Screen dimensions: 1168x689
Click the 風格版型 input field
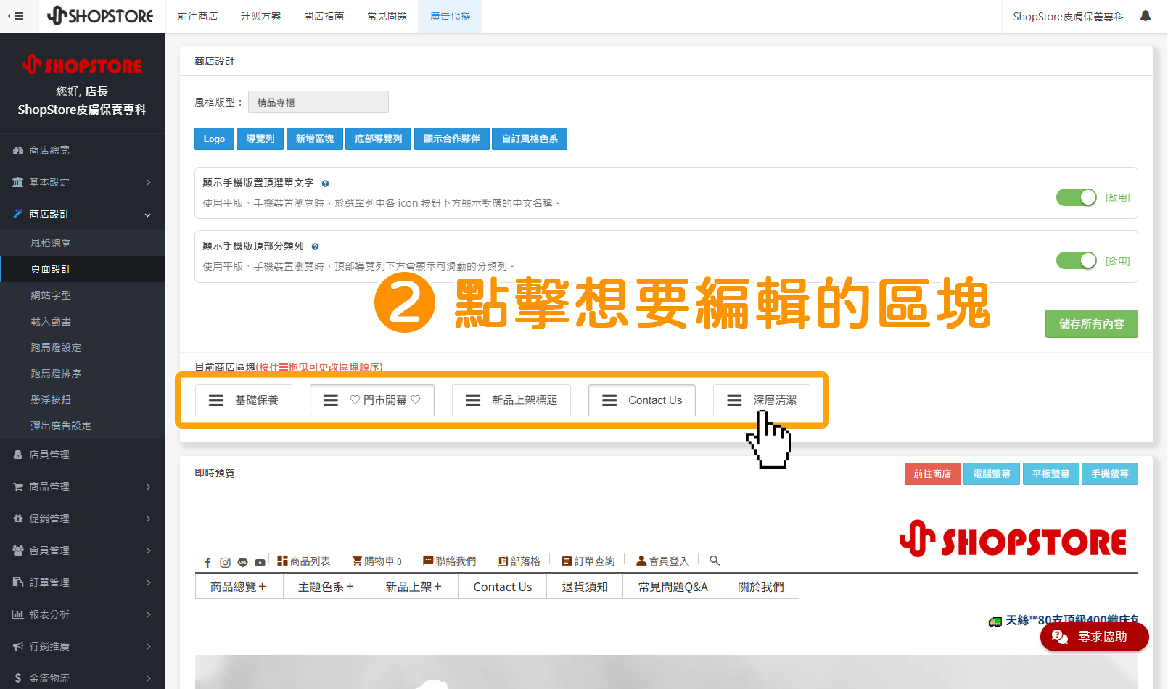(x=318, y=102)
